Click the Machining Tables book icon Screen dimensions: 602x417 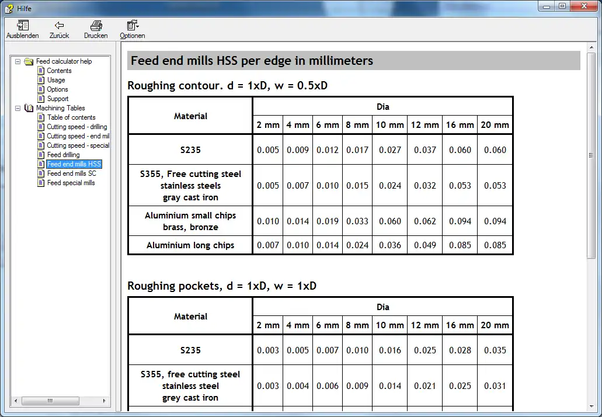click(x=29, y=108)
